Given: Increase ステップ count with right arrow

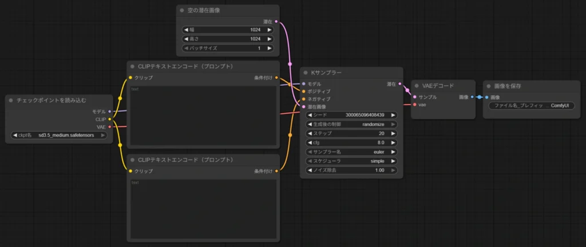Looking at the screenshot, I should [x=393, y=134].
